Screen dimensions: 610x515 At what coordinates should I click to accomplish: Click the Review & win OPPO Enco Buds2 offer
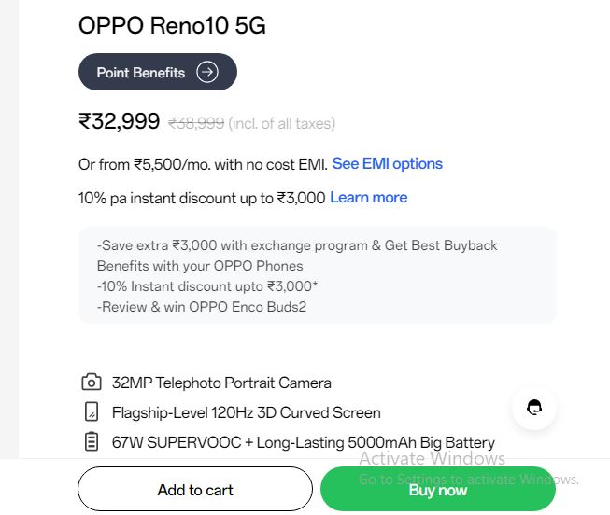pos(202,307)
